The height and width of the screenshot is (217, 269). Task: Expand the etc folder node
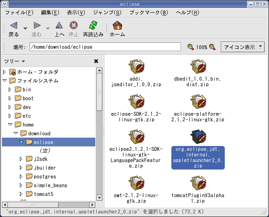click(10, 116)
